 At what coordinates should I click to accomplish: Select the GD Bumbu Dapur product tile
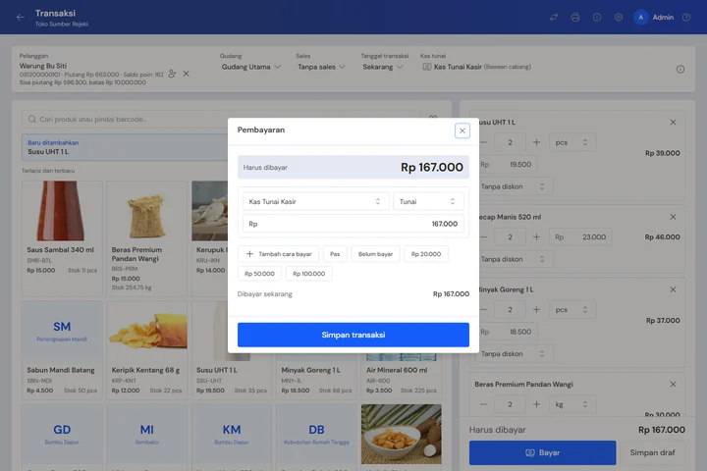62,438
